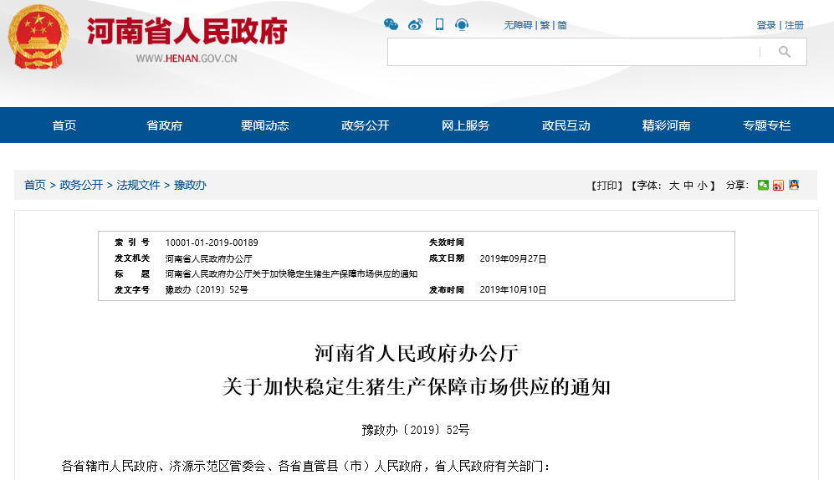Share the article via QQ penguin icon
834x480 pixels.
(793, 185)
